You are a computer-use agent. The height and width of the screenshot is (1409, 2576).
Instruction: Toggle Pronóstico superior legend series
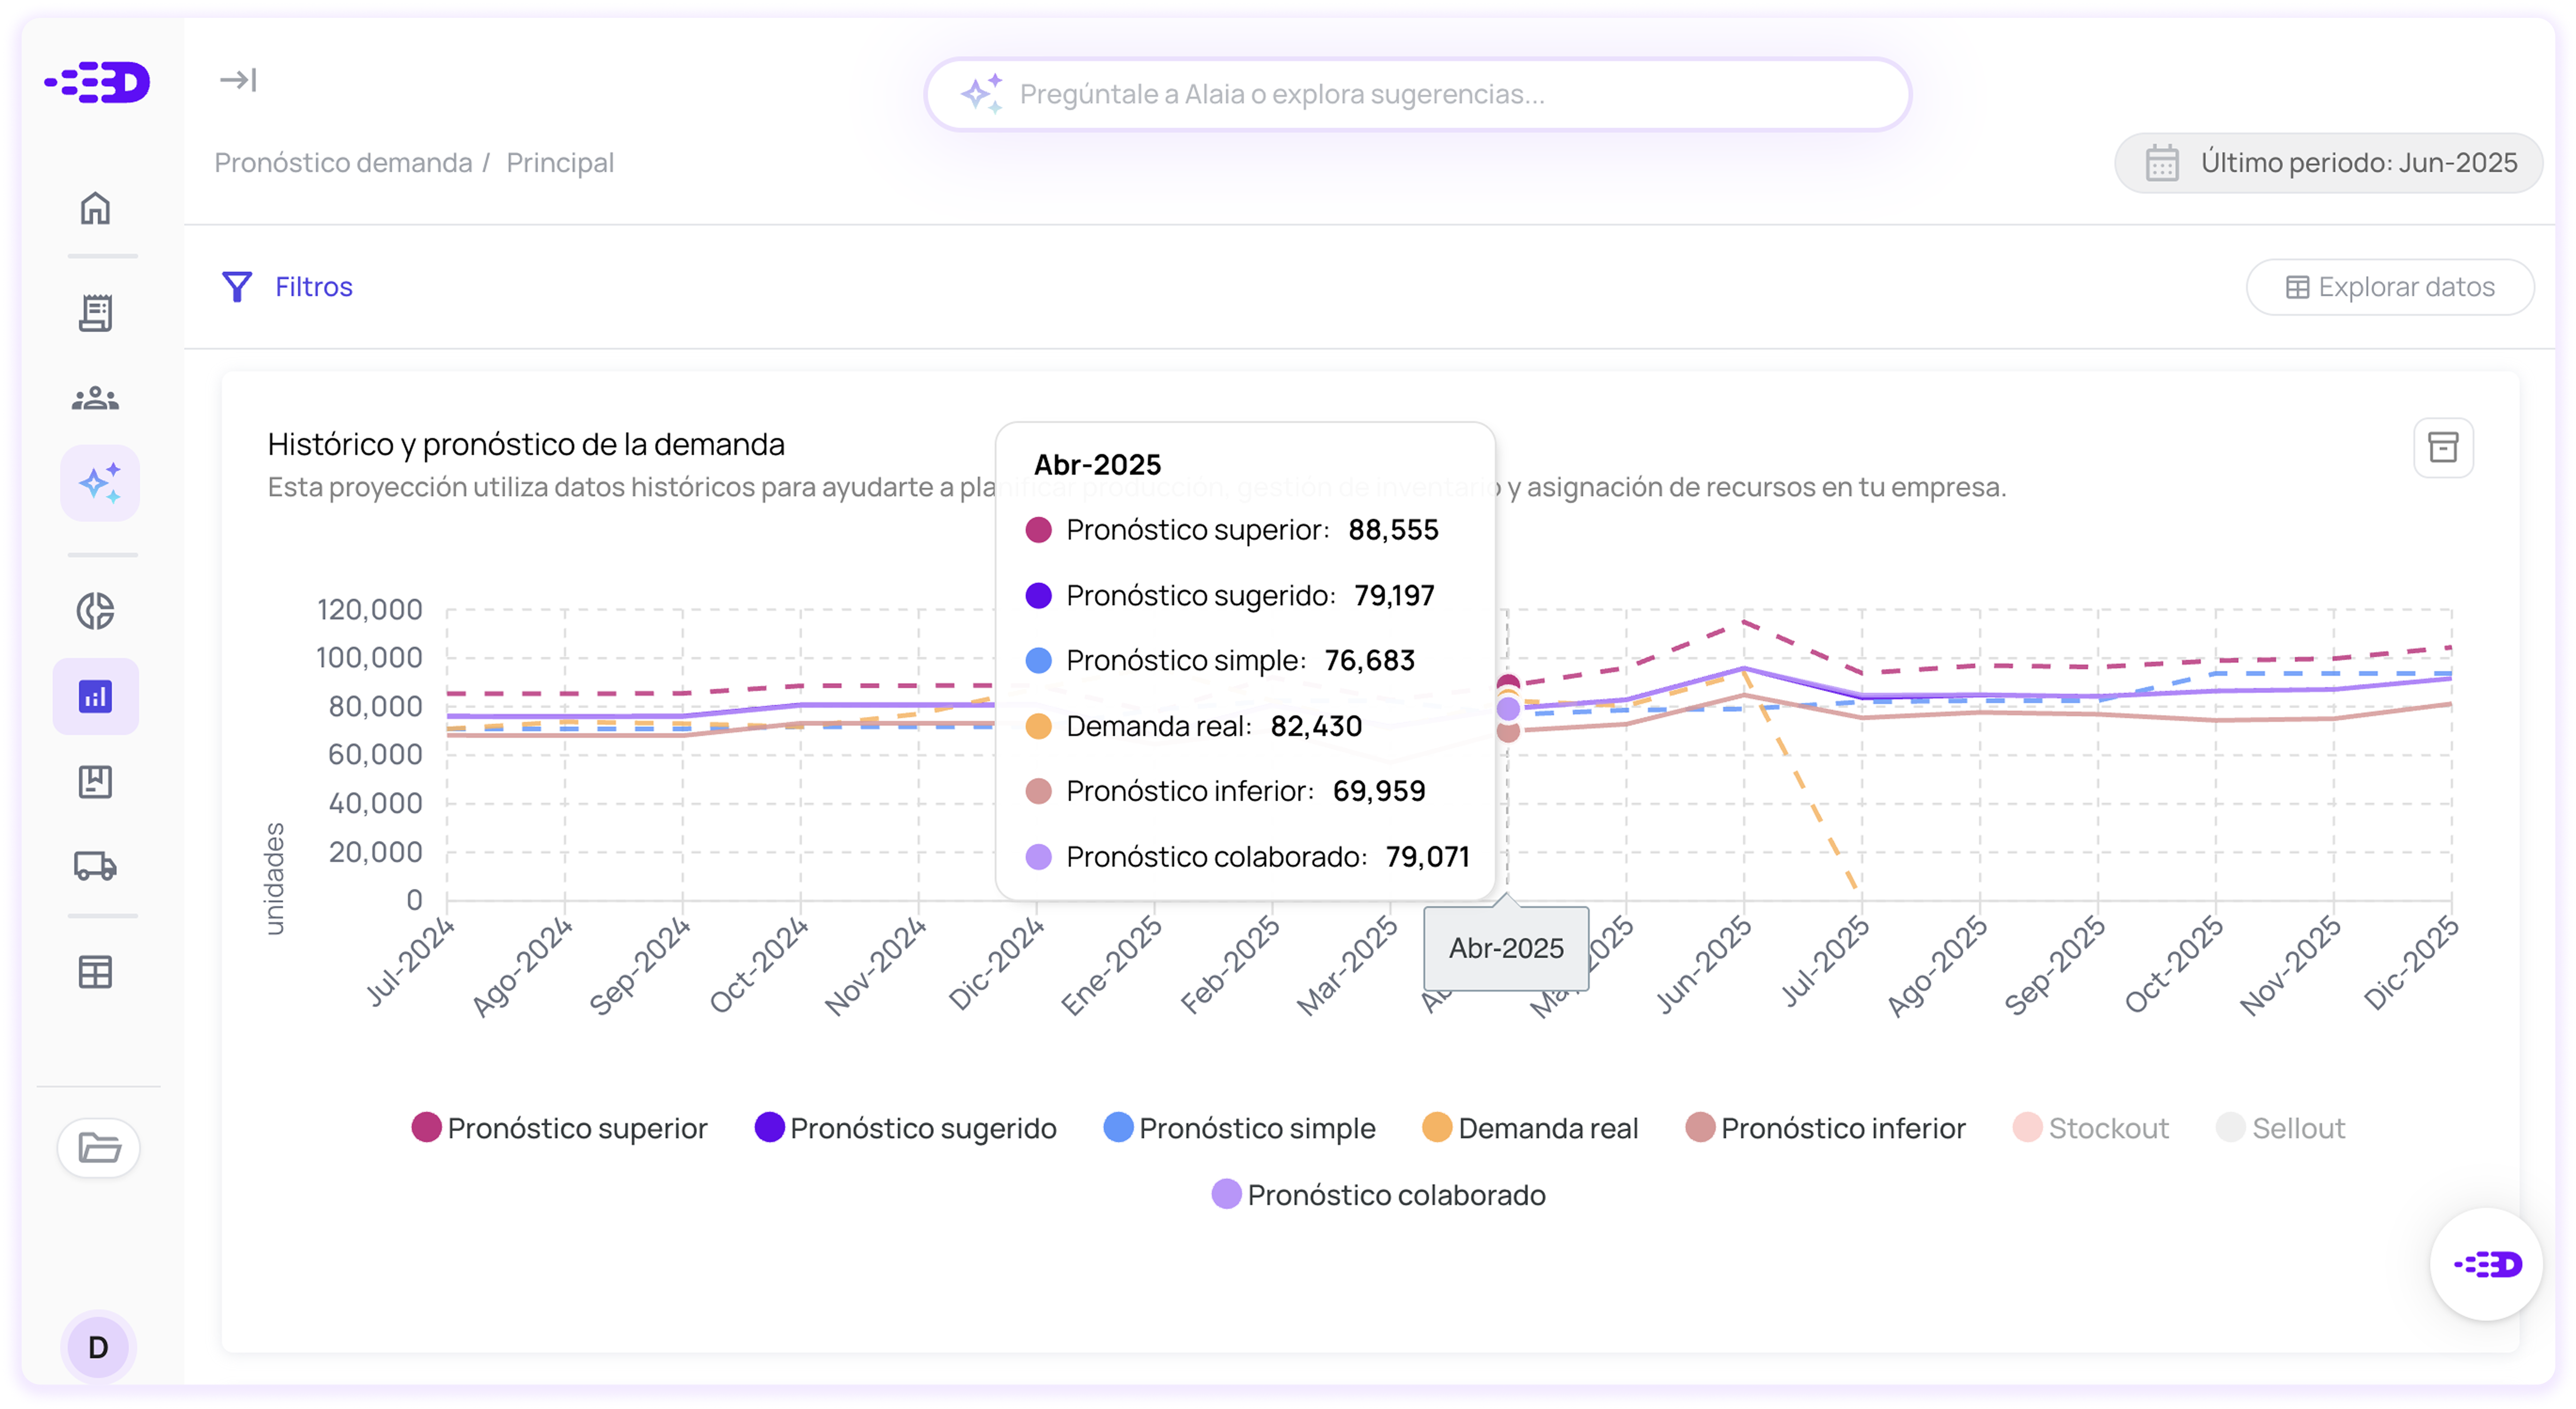559,1128
